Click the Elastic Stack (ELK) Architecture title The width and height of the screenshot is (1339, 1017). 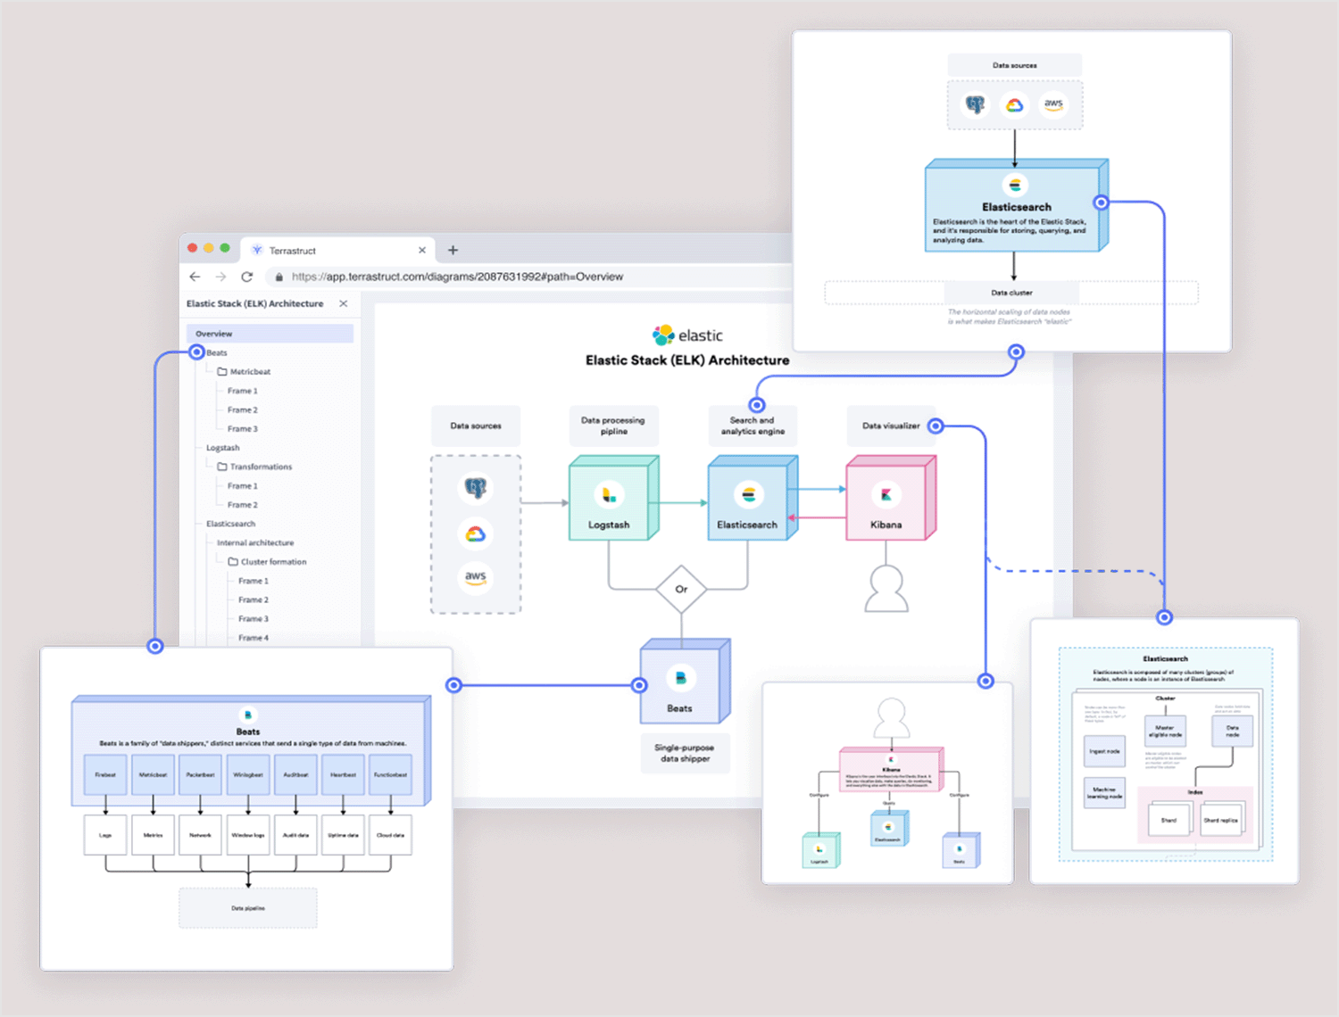tap(687, 360)
